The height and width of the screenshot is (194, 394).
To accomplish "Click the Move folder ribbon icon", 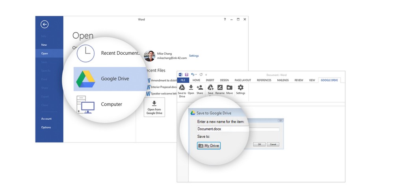I will (229, 87).
